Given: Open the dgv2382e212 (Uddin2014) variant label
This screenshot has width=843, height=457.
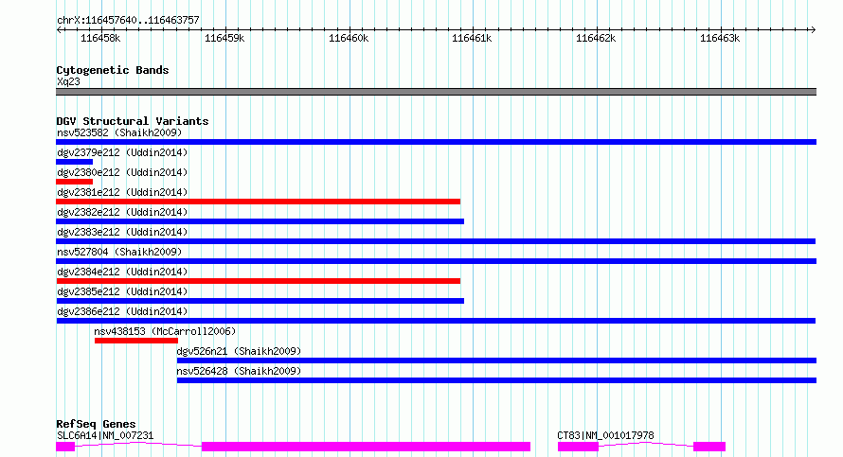Looking at the screenshot, I should (122, 212).
